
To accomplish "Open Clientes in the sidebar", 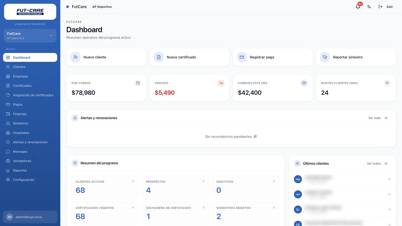I will point(30,67).
